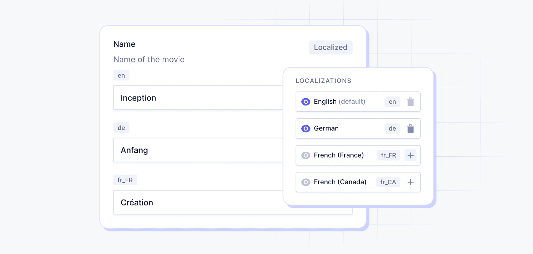Click the Name field title
Viewport: 533px width, 254px height.
pos(124,44)
